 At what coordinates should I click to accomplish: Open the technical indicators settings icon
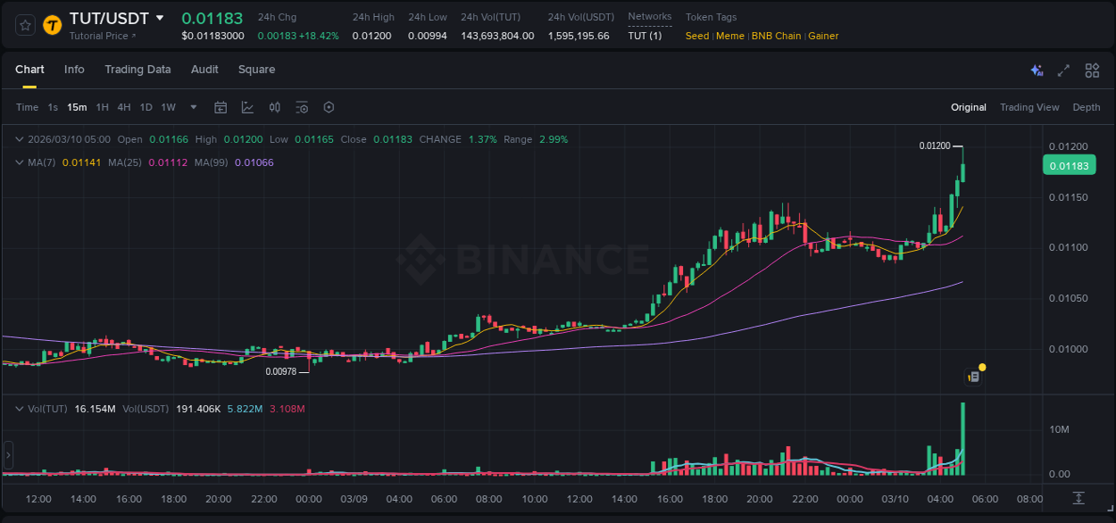[302, 107]
